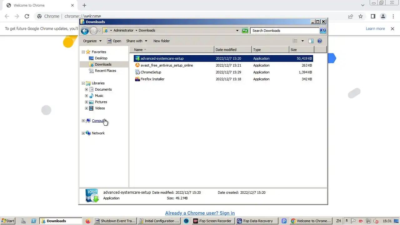Toggle Chrome's side panel icon

[373, 16]
